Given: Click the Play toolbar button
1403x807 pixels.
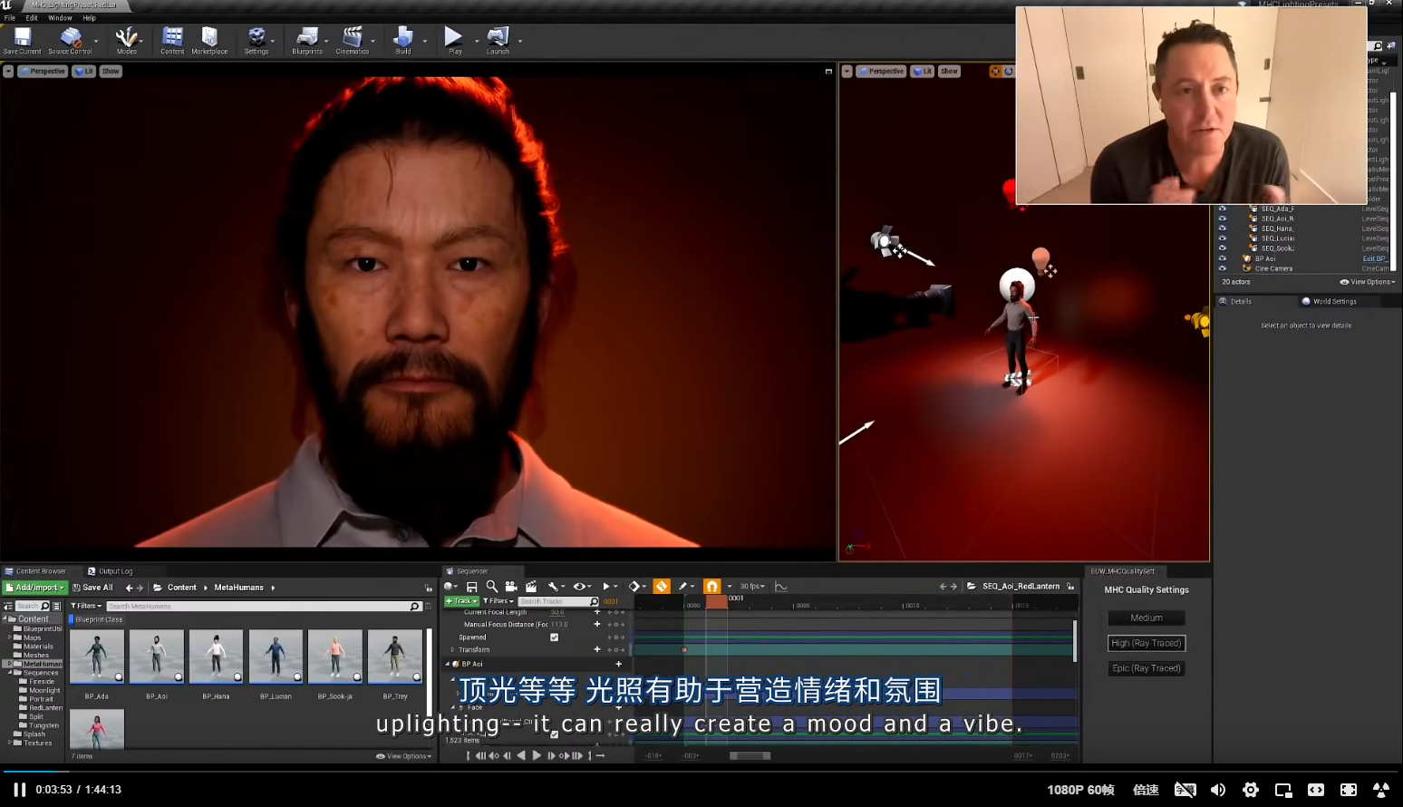Looking at the screenshot, I should [454, 40].
